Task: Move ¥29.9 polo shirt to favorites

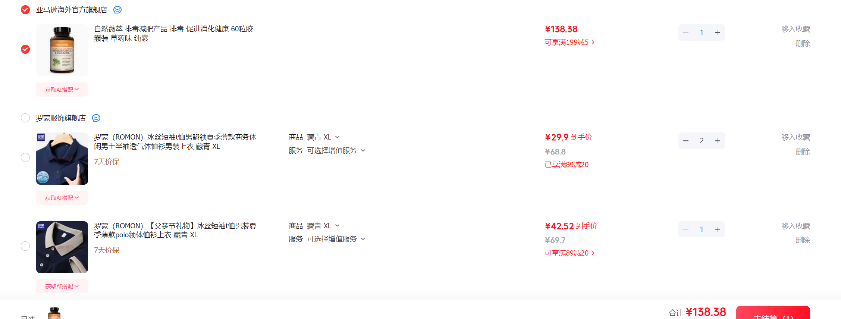Action: pyautogui.click(x=796, y=137)
